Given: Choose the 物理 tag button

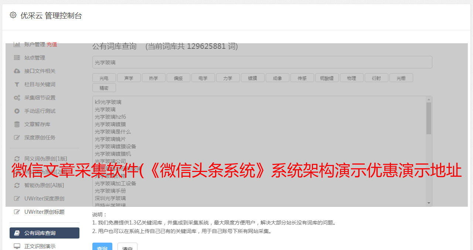Looking at the screenshot, I should tap(351, 78).
